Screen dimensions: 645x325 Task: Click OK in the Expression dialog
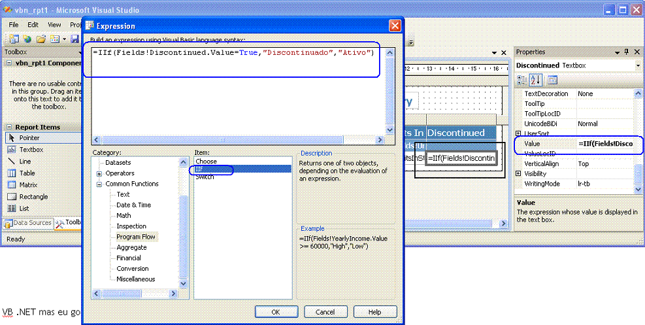tap(276, 312)
